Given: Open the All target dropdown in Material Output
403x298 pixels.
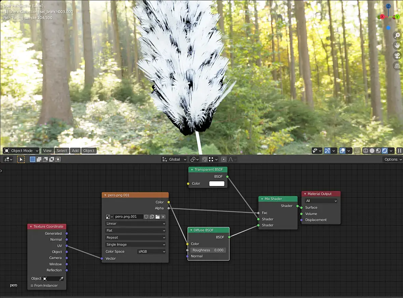Looking at the screenshot, I should click(321, 201).
